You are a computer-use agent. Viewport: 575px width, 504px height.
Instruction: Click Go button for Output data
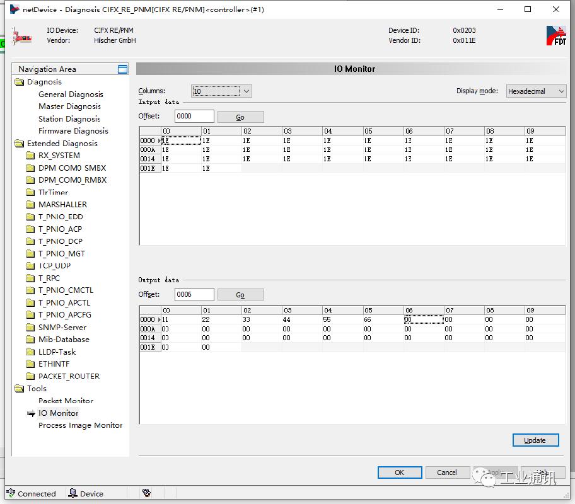(x=241, y=295)
